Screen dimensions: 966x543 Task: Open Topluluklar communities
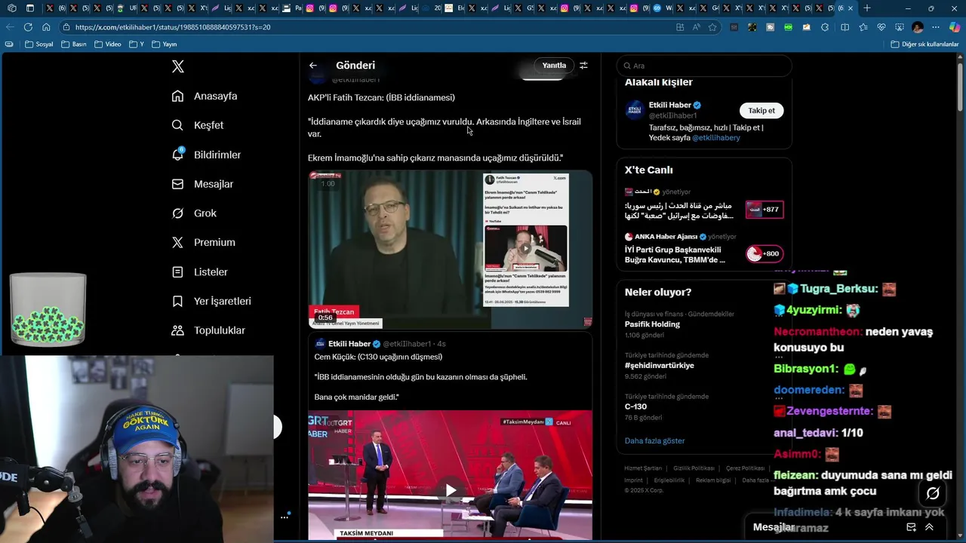coord(208,330)
